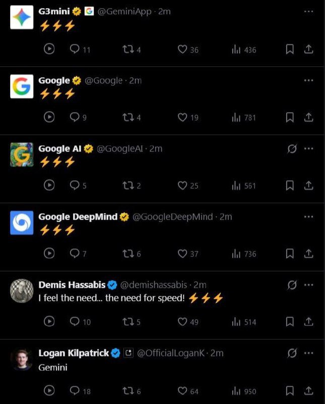Screen dimensions: 325x404
Task: Open G3mini's profile via its avatar
Action: pos(21,15)
